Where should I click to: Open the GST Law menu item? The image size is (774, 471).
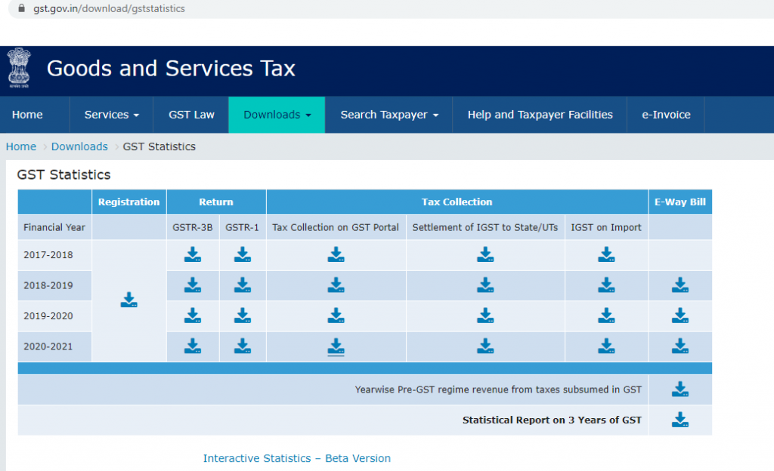tap(193, 115)
